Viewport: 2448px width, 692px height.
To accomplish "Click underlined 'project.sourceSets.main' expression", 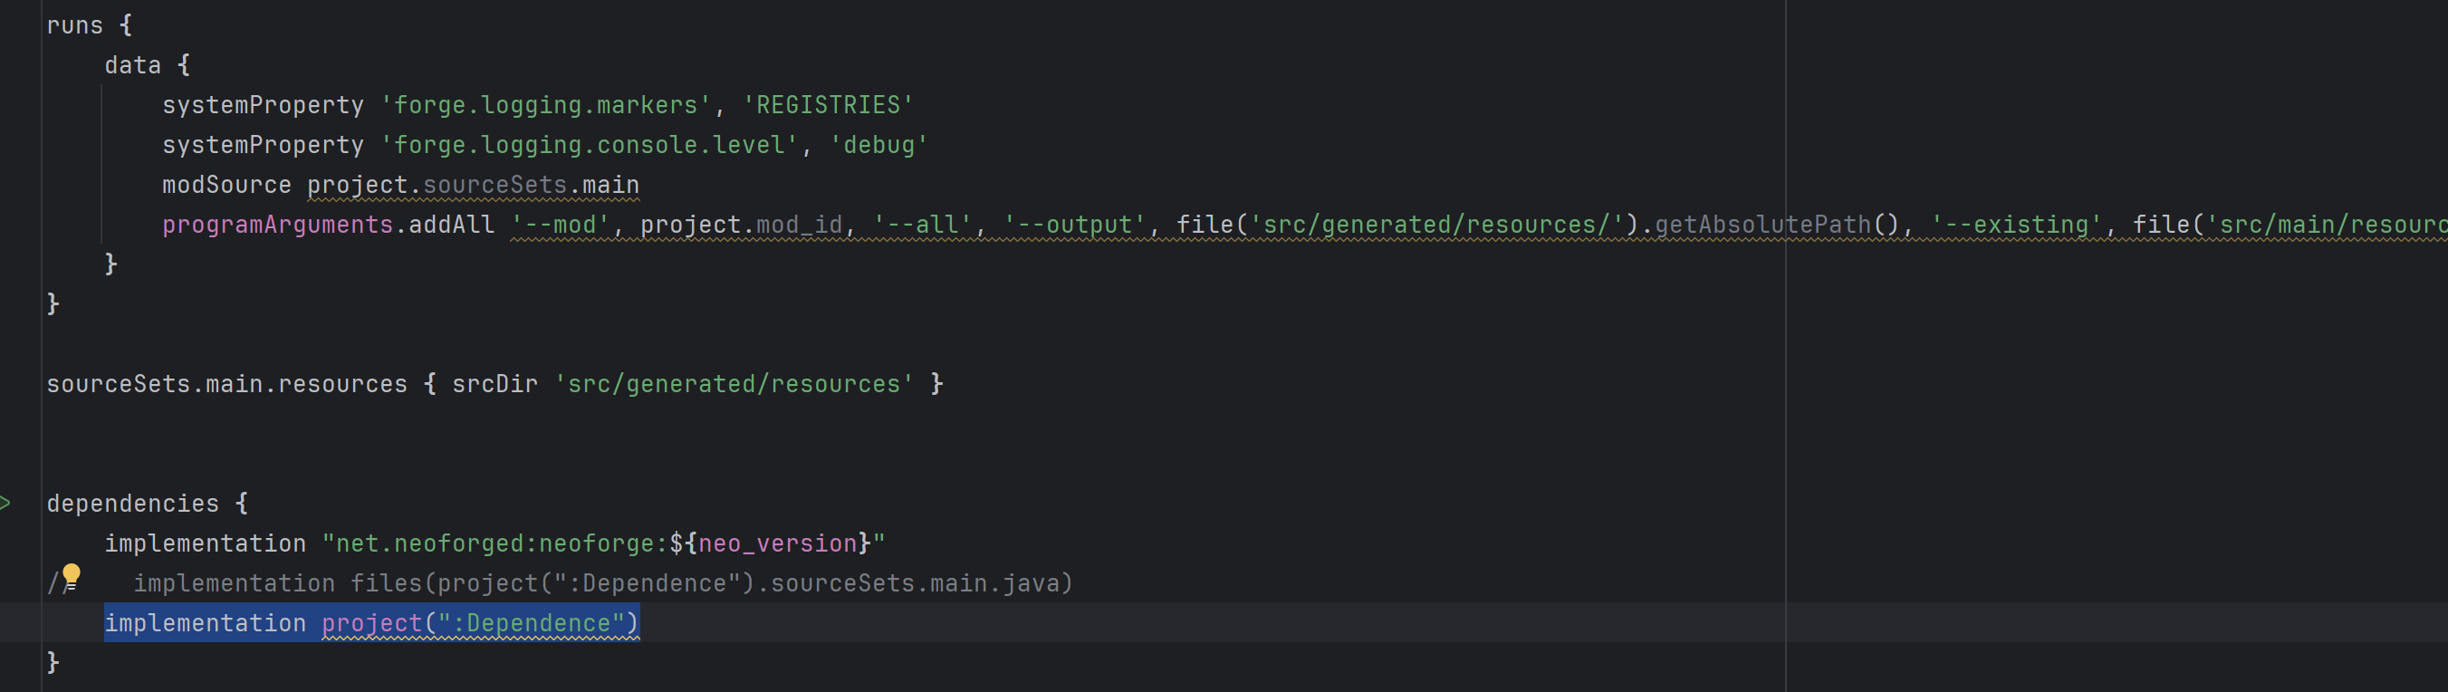I will 474,186.
